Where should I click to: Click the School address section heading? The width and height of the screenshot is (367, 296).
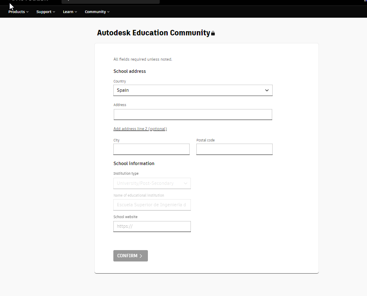(129, 71)
